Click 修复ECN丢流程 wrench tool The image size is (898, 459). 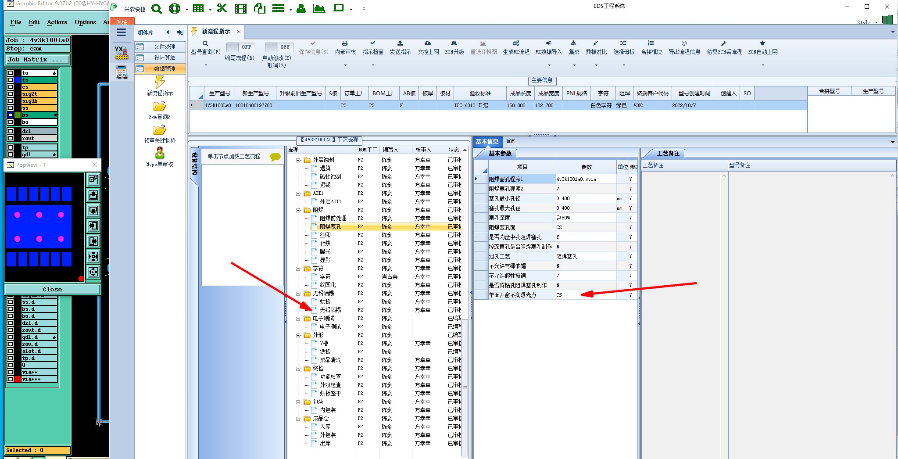(x=724, y=47)
